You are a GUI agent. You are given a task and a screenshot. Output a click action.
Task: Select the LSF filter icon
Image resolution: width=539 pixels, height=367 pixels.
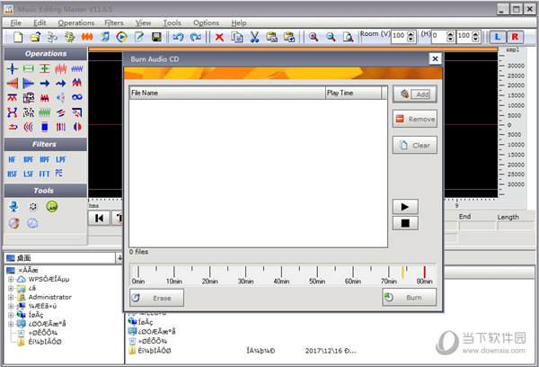point(28,175)
